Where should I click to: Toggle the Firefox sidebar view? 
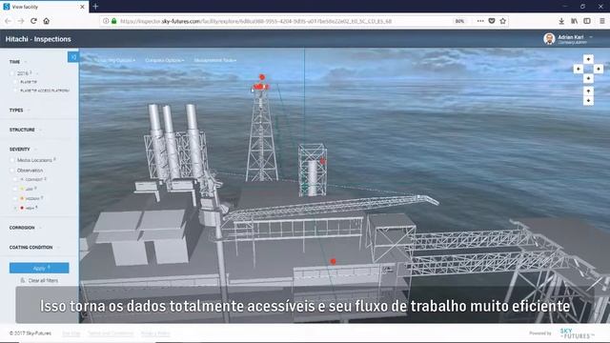587,21
